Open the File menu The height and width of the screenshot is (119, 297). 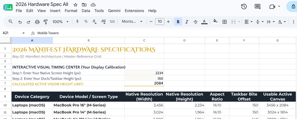click(19, 11)
